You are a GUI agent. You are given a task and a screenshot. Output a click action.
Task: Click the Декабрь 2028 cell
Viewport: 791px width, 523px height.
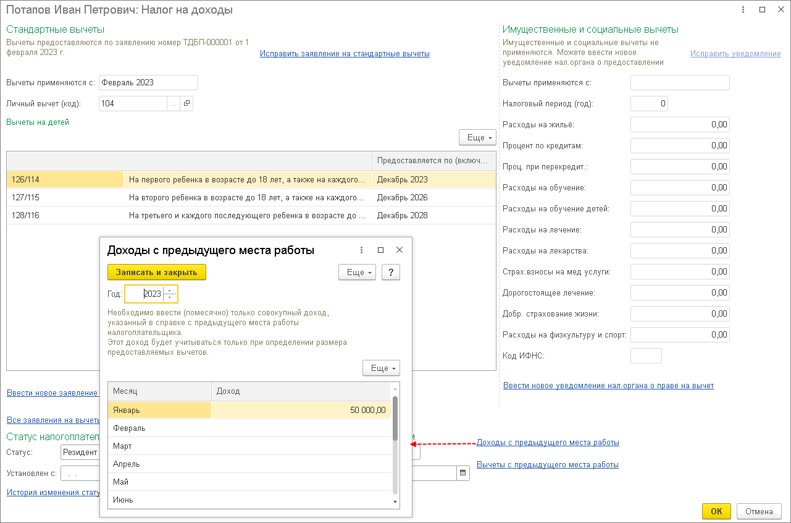[433, 216]
